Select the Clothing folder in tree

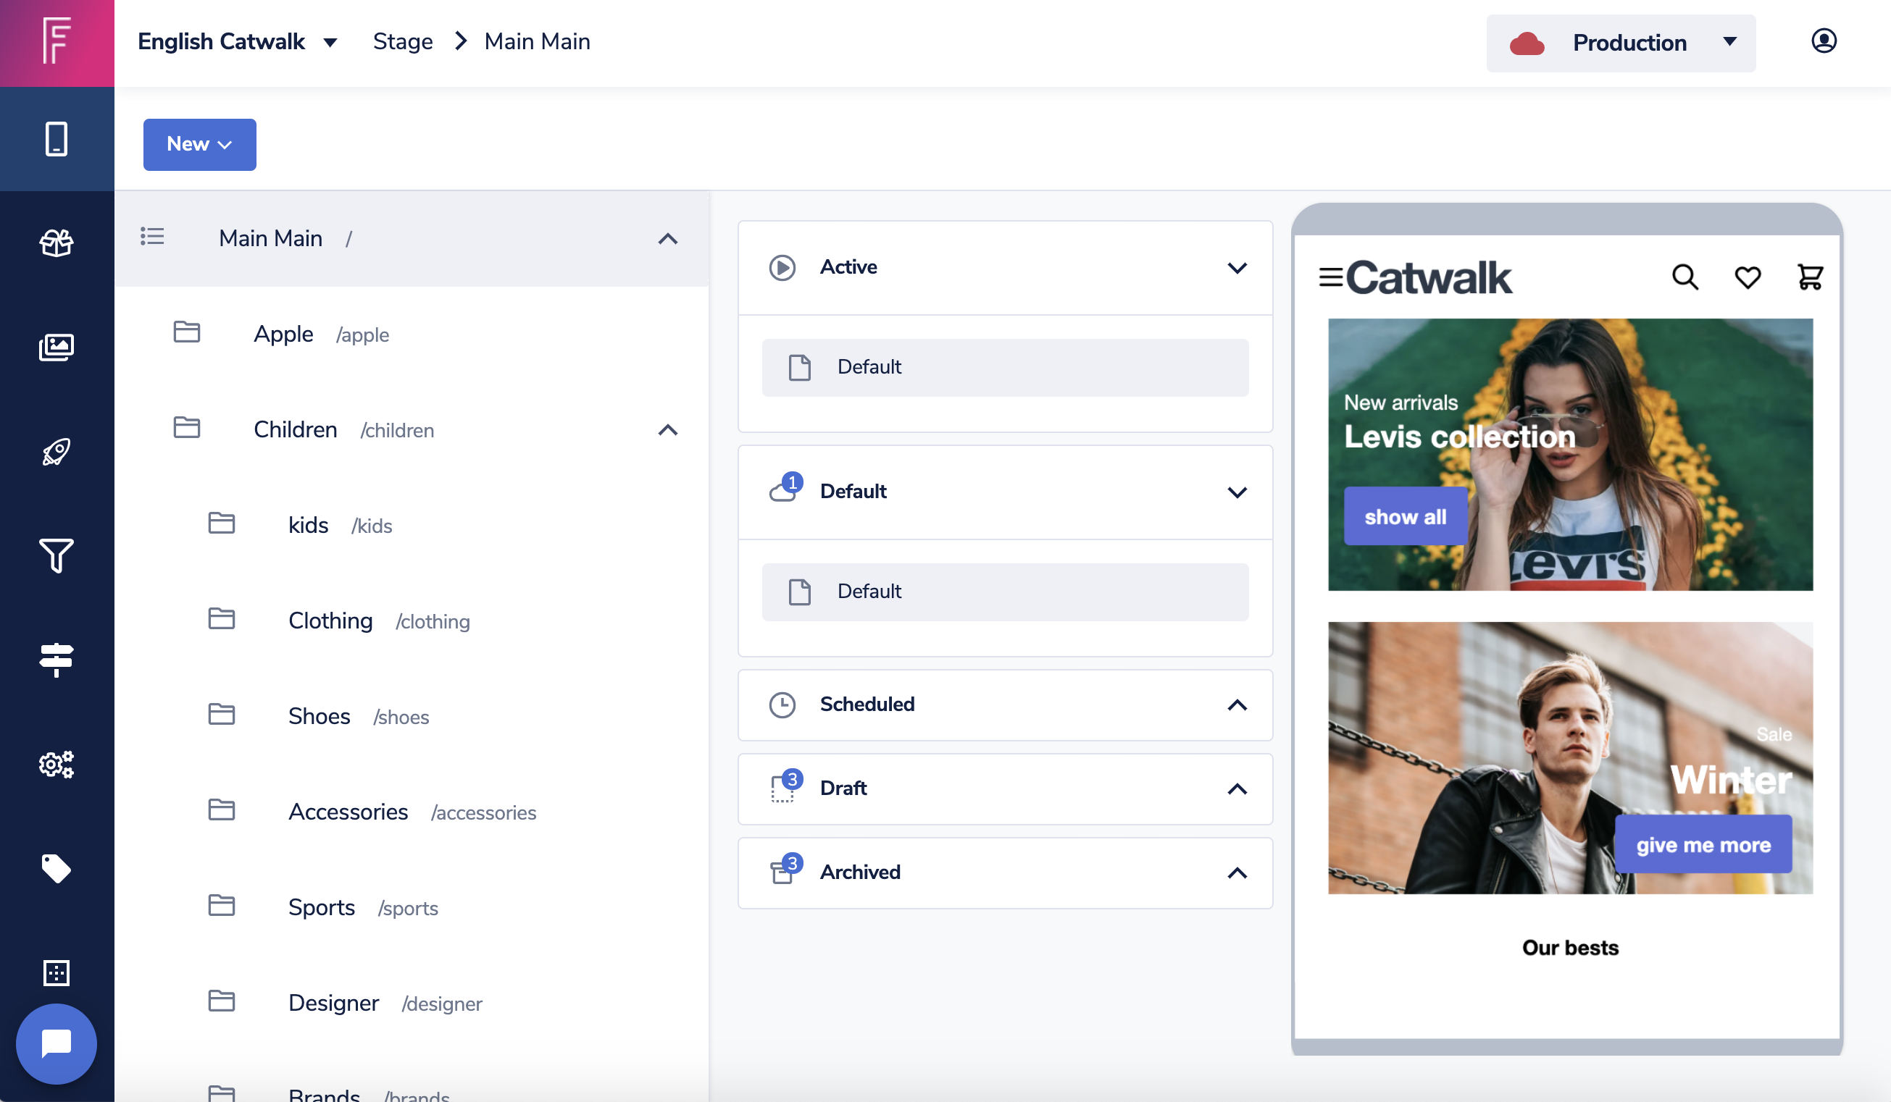pos(330,621)
